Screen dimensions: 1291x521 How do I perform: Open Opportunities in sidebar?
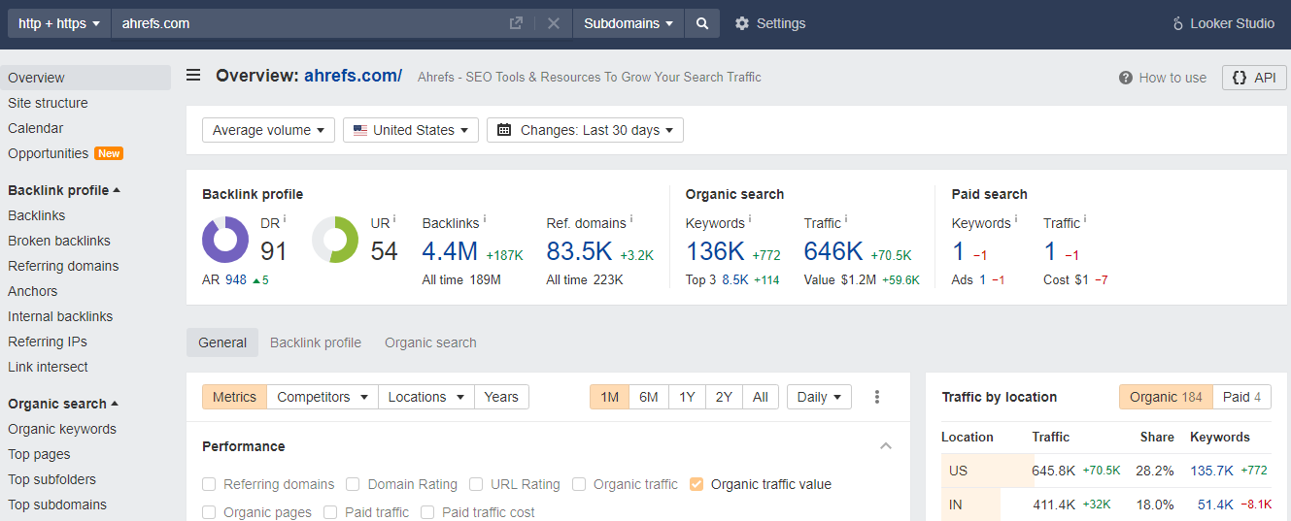click(x=49, y=153)
